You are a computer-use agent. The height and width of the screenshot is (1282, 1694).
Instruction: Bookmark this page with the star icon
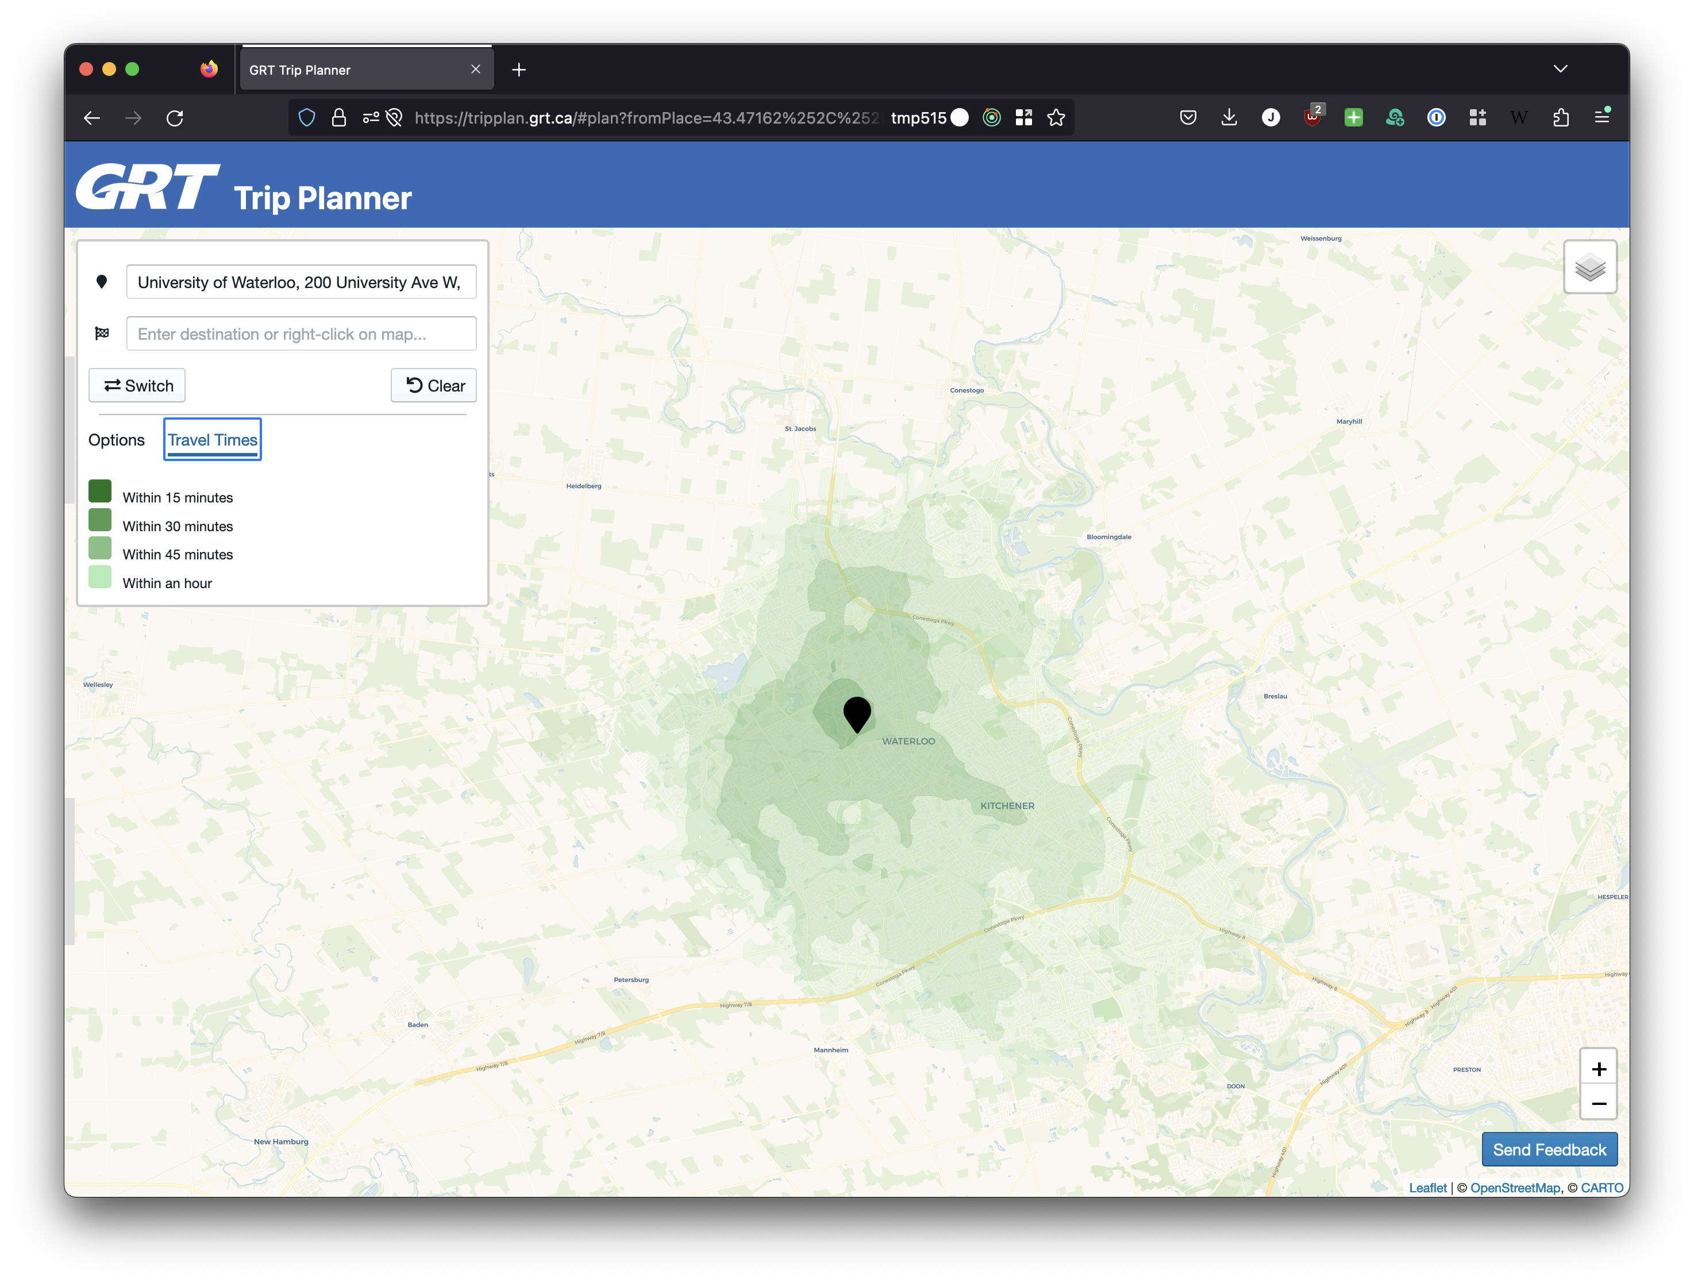point(1056,117)
